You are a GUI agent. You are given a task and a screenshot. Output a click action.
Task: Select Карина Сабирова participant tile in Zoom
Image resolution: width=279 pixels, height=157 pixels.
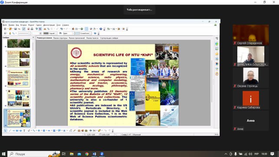251,99
